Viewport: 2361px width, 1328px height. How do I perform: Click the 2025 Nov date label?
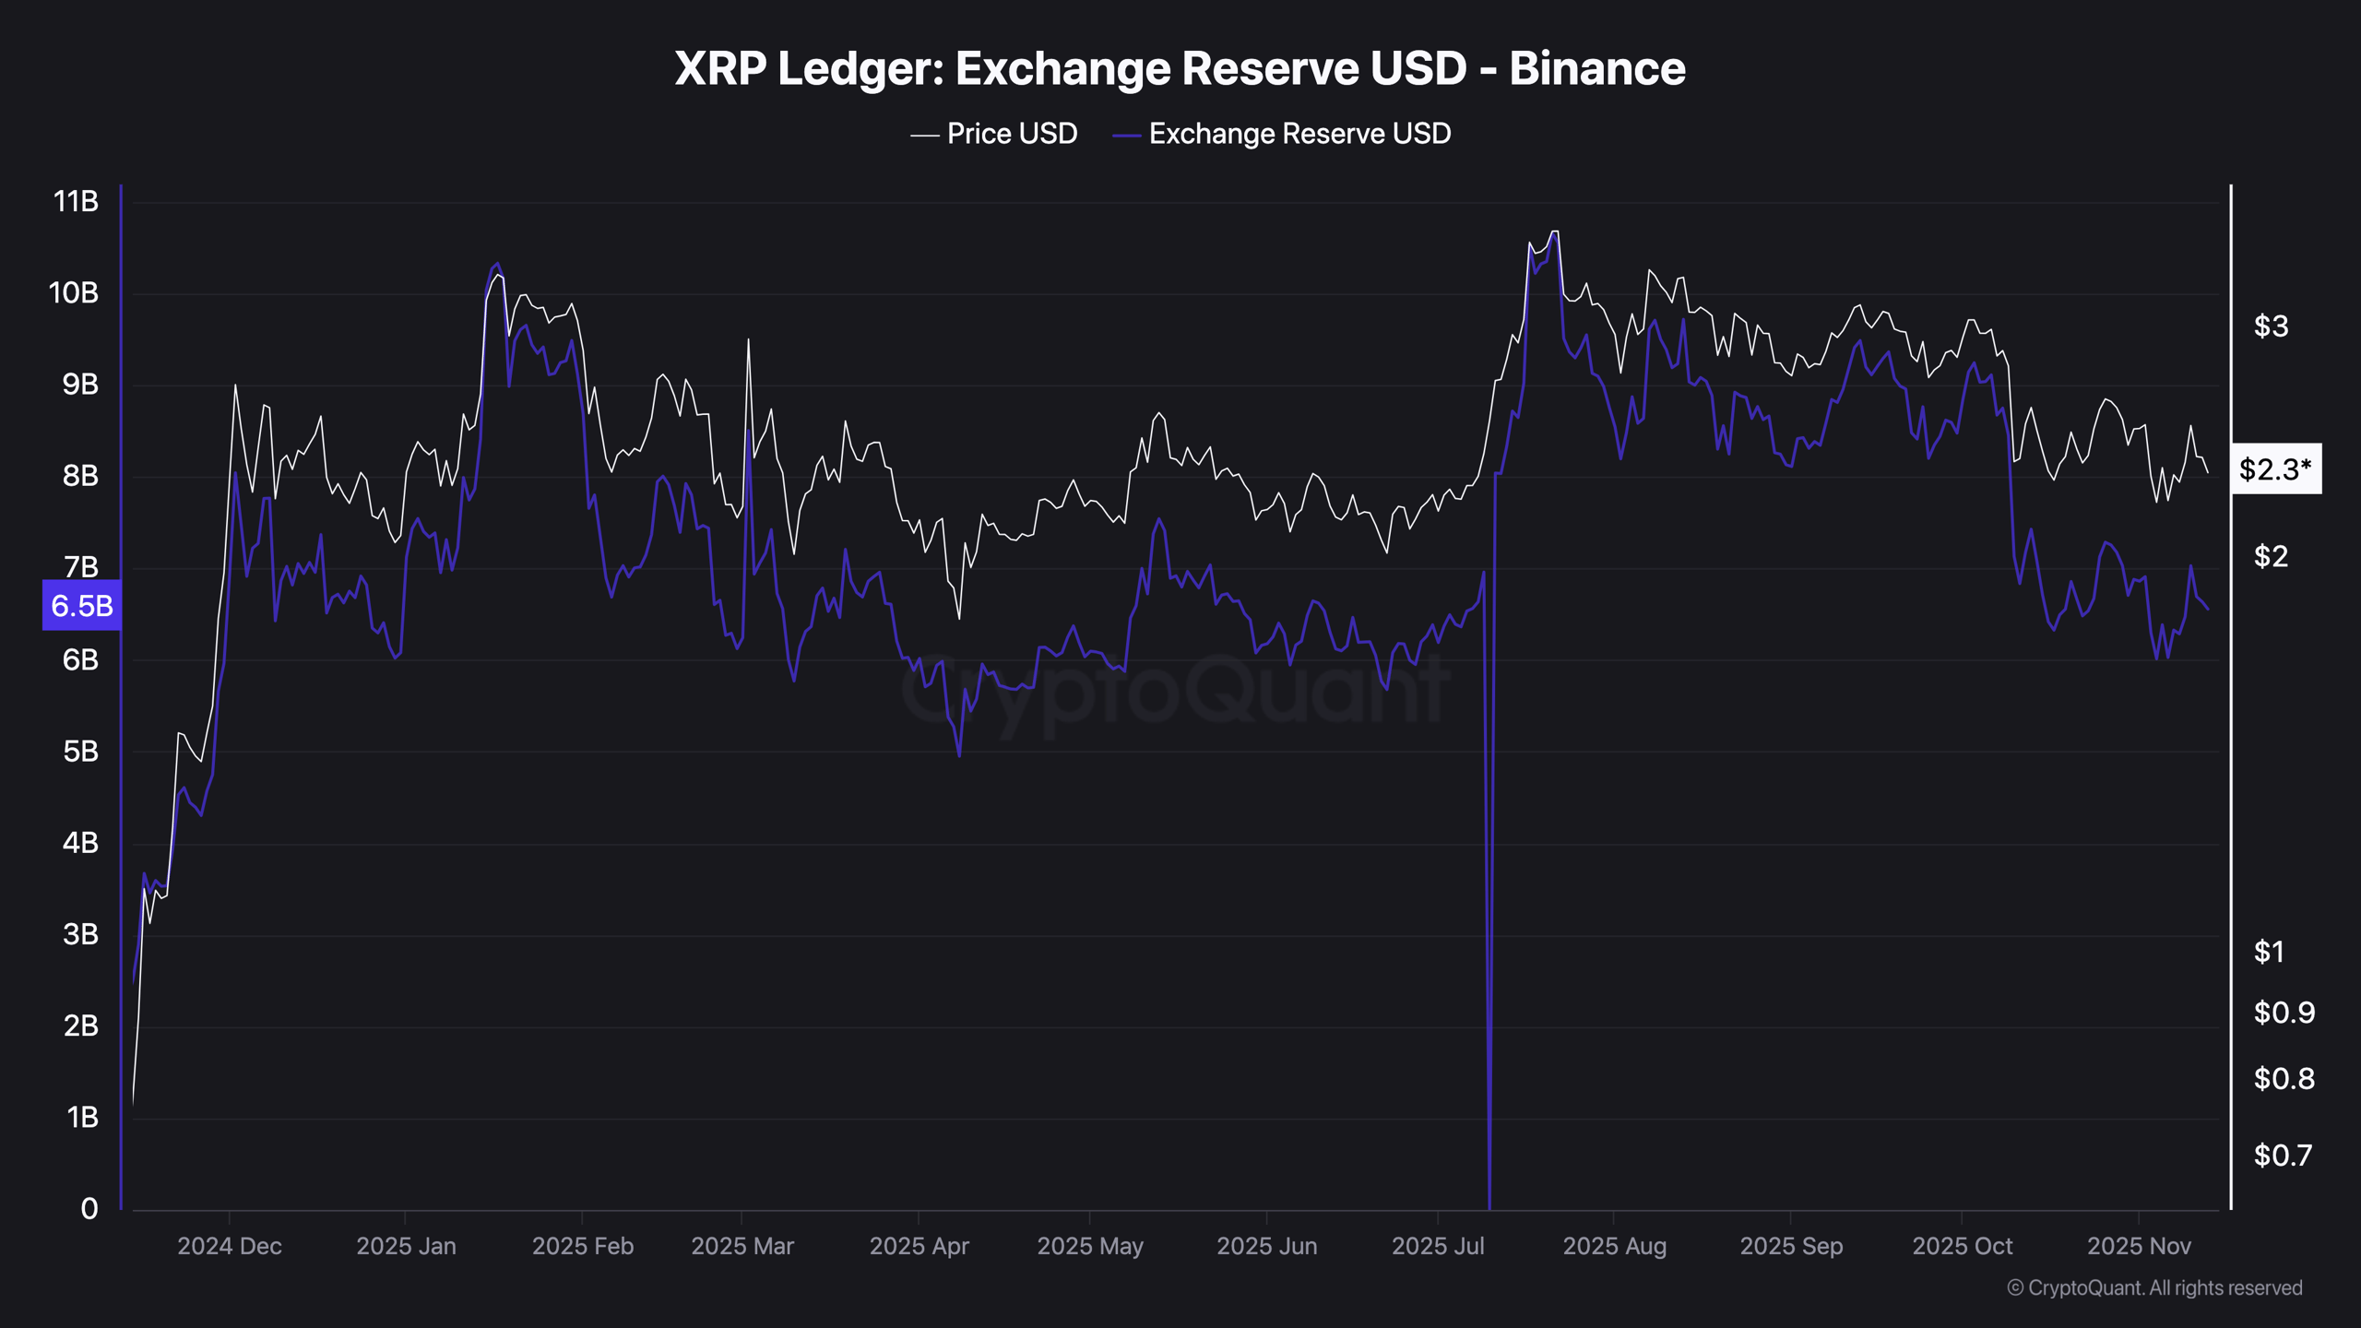(2142, 1246)
